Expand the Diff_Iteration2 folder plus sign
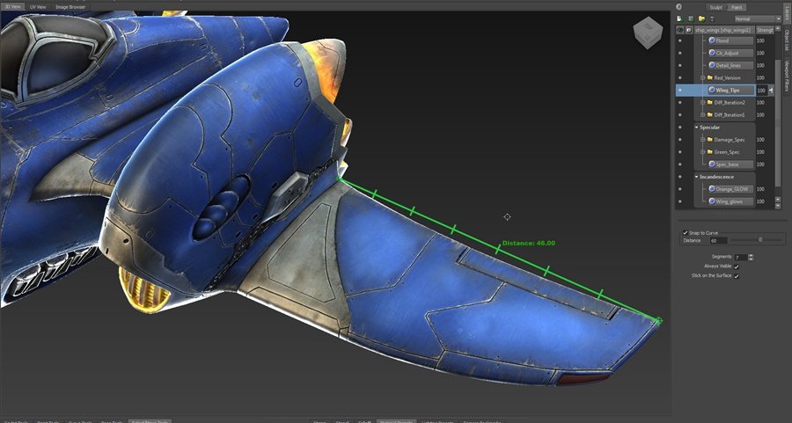The image size is (792, 423). point(702,103)
